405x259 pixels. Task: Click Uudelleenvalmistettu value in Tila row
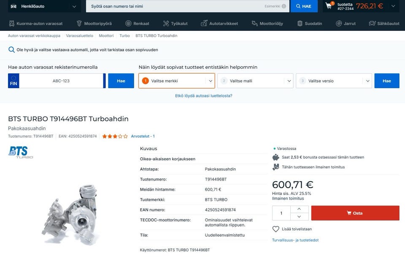coord(225,235)
